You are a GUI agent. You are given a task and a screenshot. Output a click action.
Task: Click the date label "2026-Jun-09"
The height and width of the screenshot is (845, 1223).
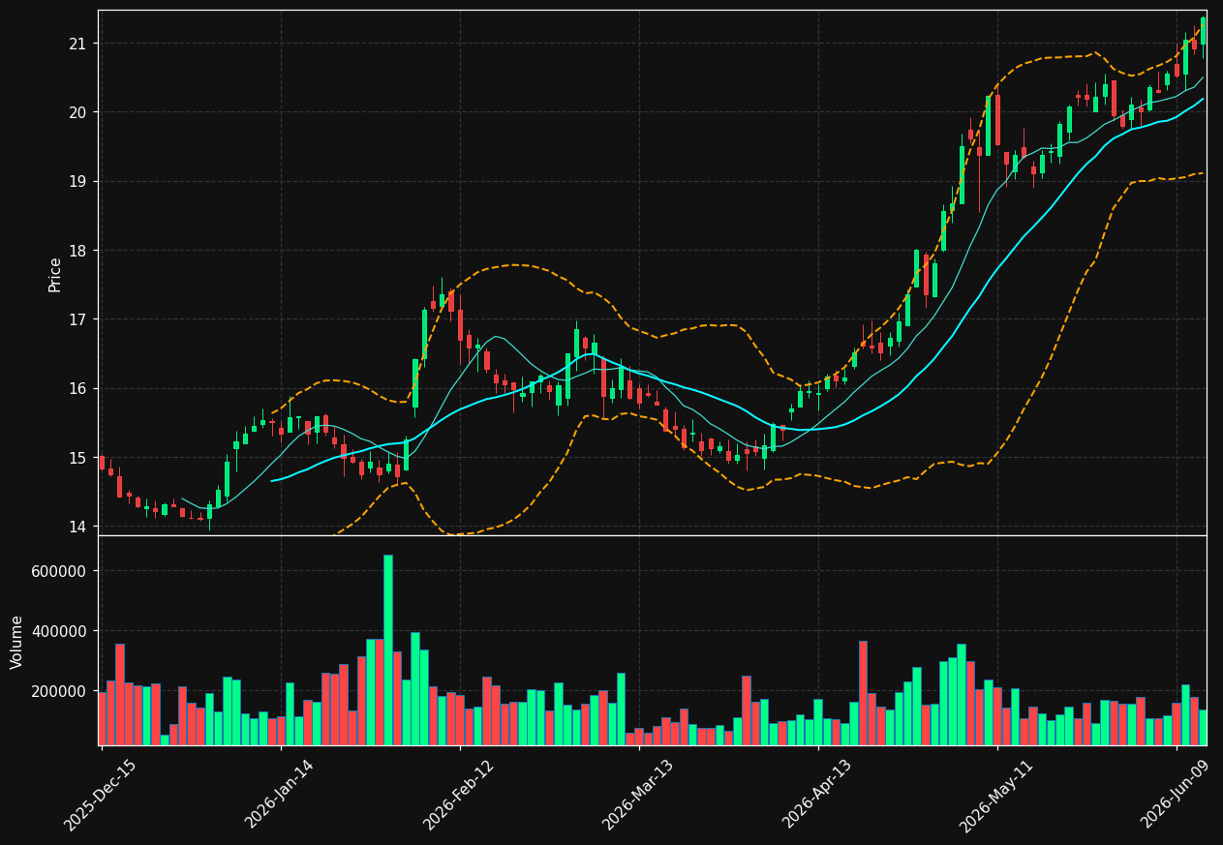1176,795
